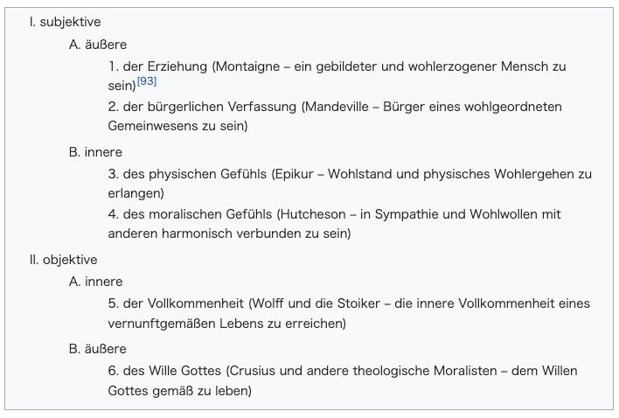Select the 'II. objektive' heading
This screenshot has height=418, width=619.
pos(63,260)
